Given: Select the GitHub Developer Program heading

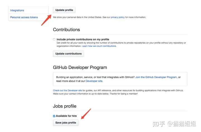Looking at the screenshot, I should tap(80, 68).
